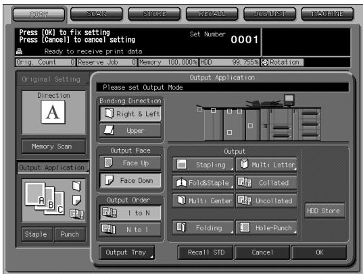Expand the Output Application panel header
363x274 pixels.
pyautogui.click(x=53, y=167)
